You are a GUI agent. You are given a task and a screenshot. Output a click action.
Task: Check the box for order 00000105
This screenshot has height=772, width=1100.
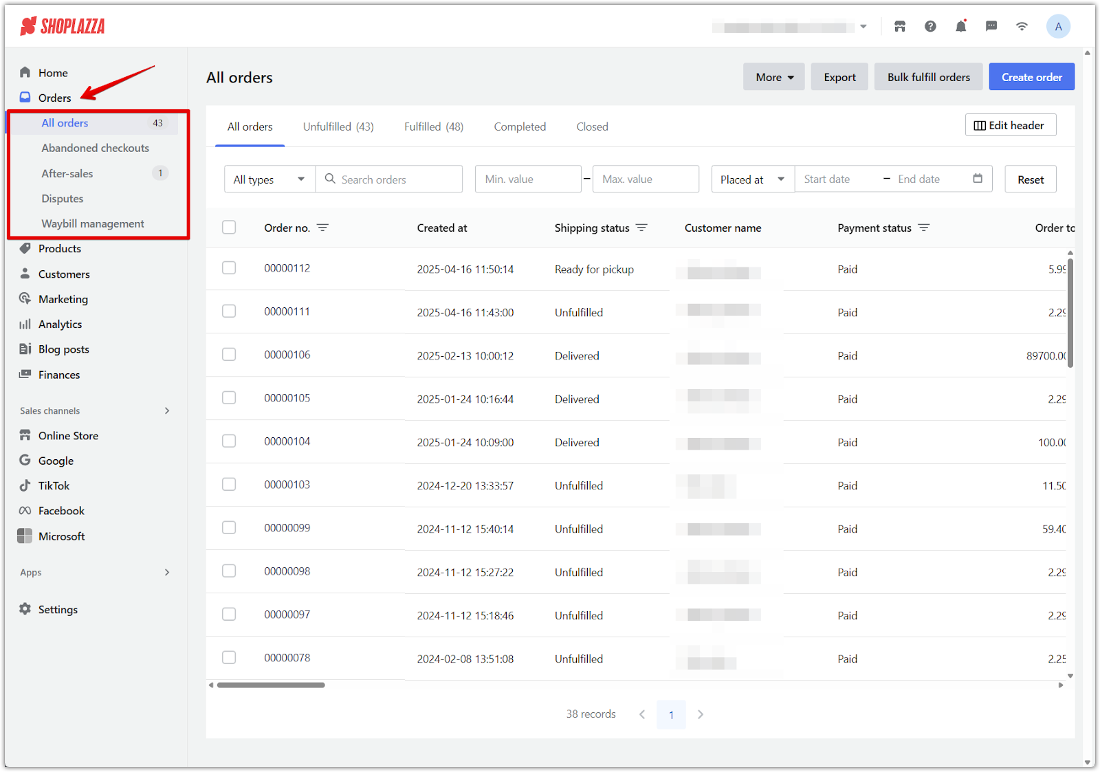point(229,398)
